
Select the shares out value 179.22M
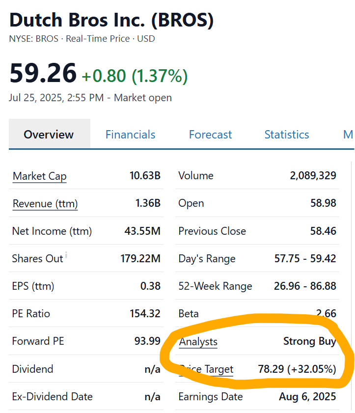pyautogui.click(x=140, y=259)
